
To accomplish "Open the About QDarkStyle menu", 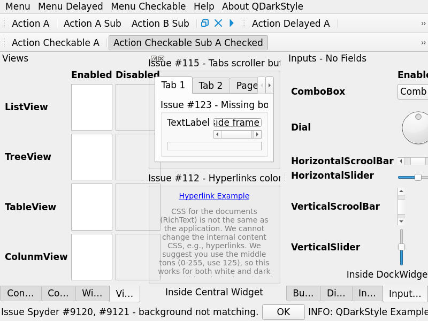I will (262, 6).
